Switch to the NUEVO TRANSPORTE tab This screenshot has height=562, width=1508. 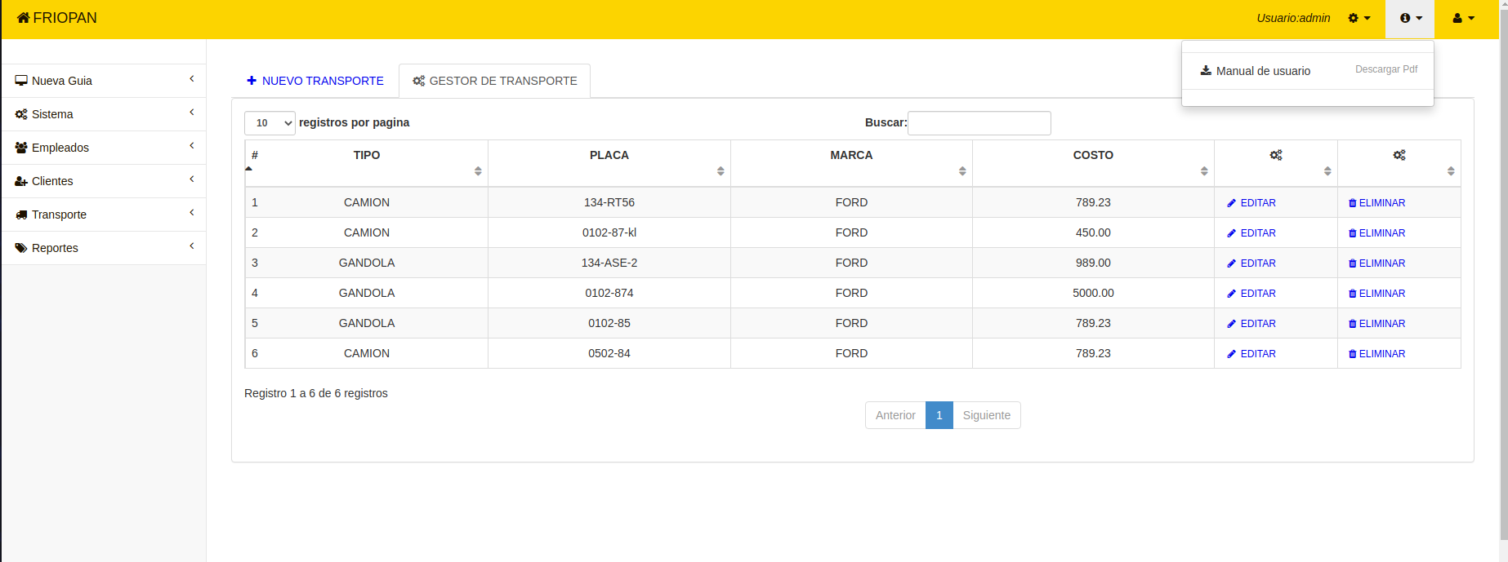coord(315,81)
